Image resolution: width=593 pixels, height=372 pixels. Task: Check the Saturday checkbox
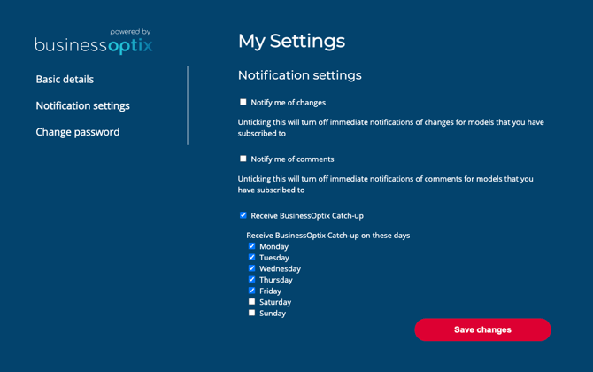coord(251,302)
